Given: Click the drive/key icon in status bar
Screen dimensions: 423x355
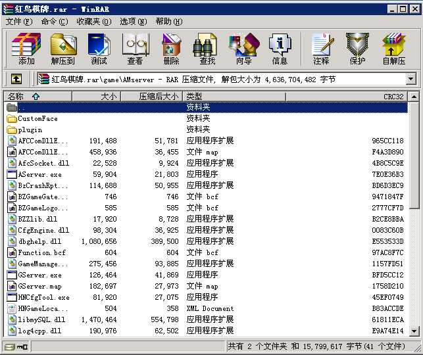Looking at the screenshot, I should point(16,346).
